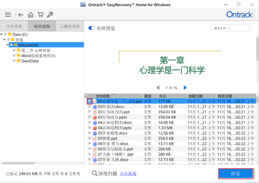Open the shopping cart icon
259x183 pixels.
coord(40,15)
